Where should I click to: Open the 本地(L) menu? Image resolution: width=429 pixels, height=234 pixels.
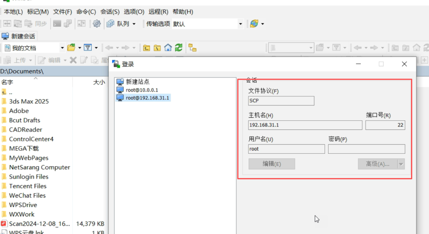click(13, 12)
